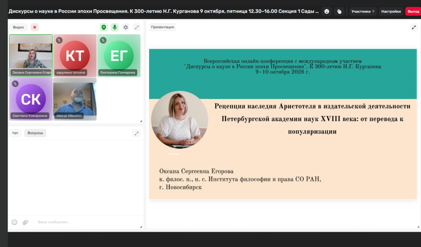The image size is (421, 247).
Task: Click muted mic icon on Светлана Ковыршина tile
Action: coord(15,84)
